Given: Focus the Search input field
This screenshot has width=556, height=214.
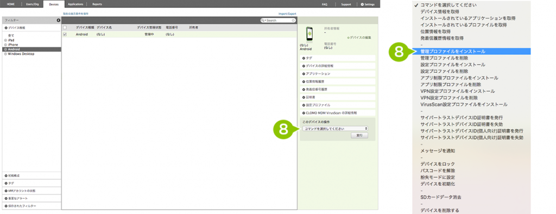Looking at the screenshot, I should tap(279, 21).
